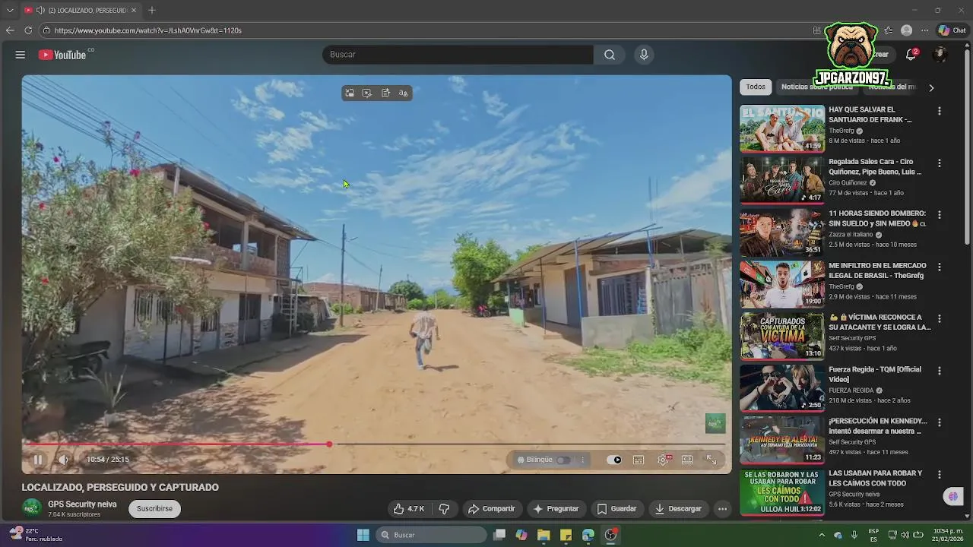Open options menu for 'Regalada Sales Cara'
Viewport: 973px width, 547px height.
click(939, 163)
